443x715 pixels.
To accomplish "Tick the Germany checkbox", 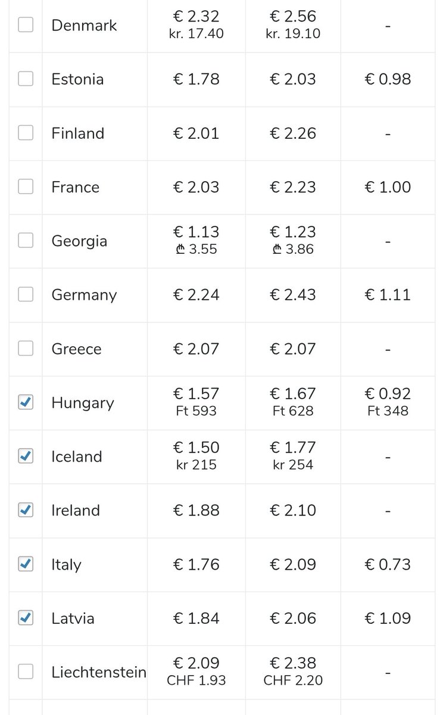I will coord(26,294).
